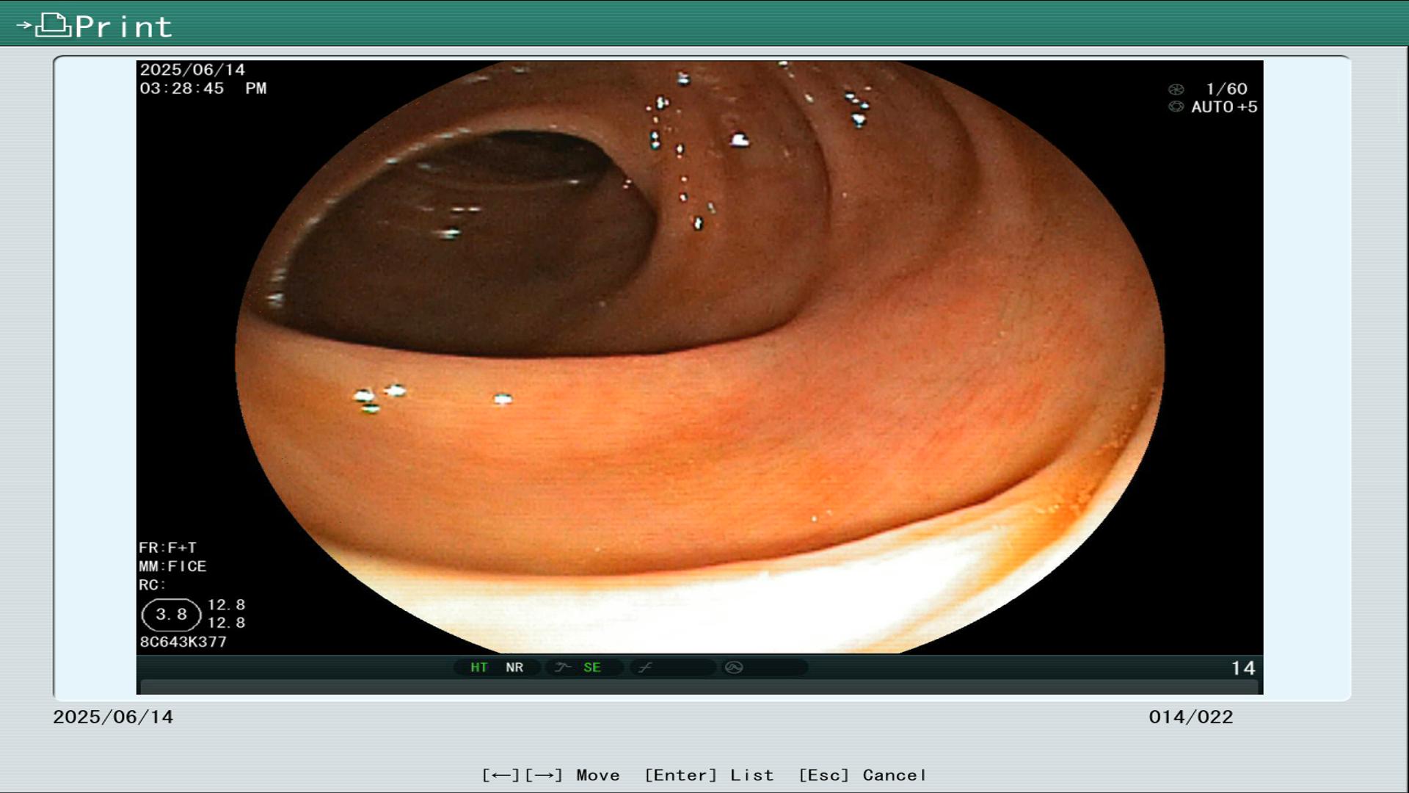Viewport: 1409px width, 793px height.
Task: Toggle the NR noise reduction indicator
Action: [514, 667]
